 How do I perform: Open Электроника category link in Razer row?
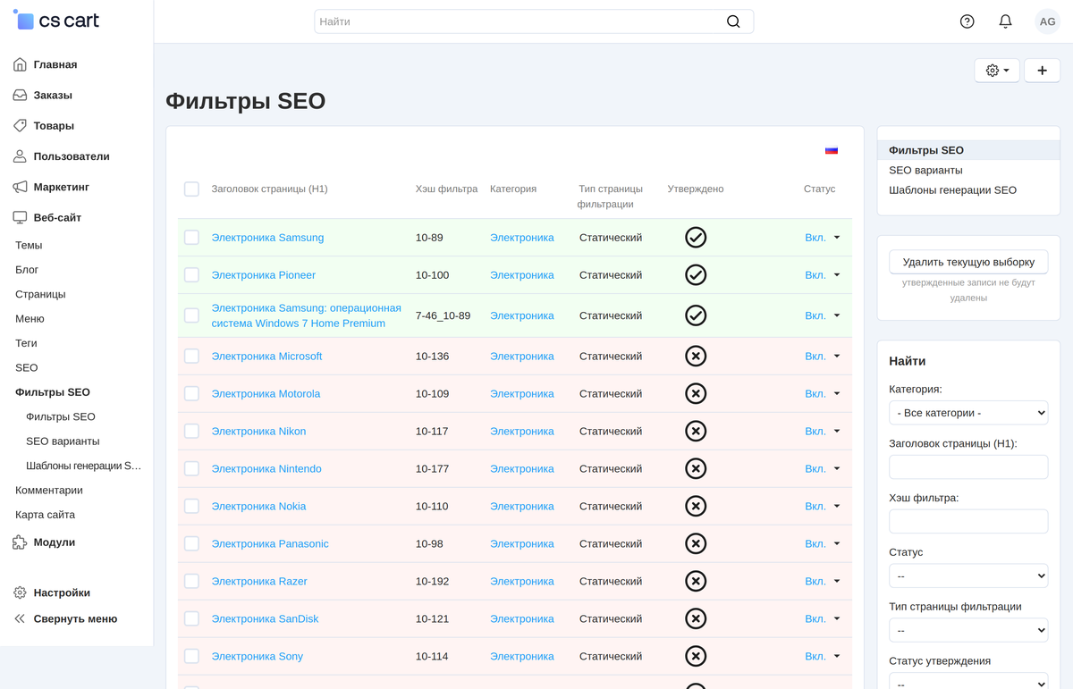point(522,582)
